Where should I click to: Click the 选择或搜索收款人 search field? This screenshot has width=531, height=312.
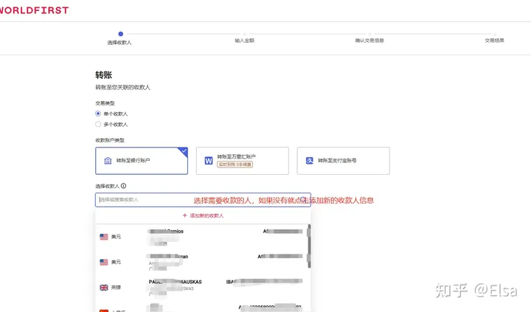pyautogui.click(x=203, y=200)
